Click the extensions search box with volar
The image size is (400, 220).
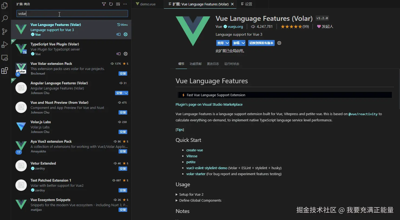point(72,14)
